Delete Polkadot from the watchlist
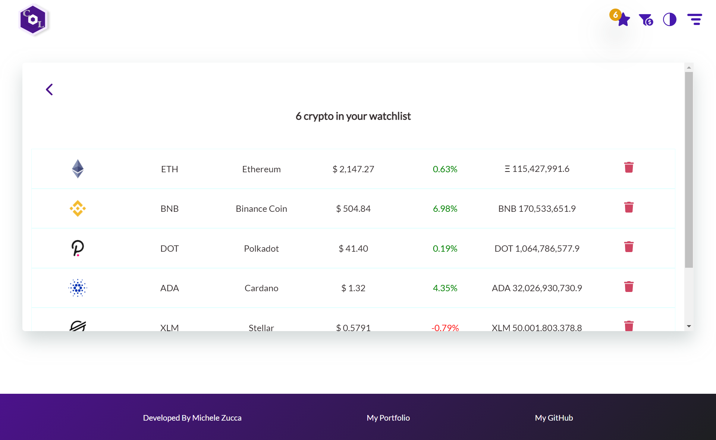 (629, 247)
